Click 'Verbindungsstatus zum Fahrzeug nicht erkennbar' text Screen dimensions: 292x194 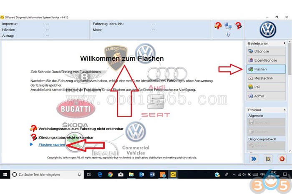click(x=81, y=129)
